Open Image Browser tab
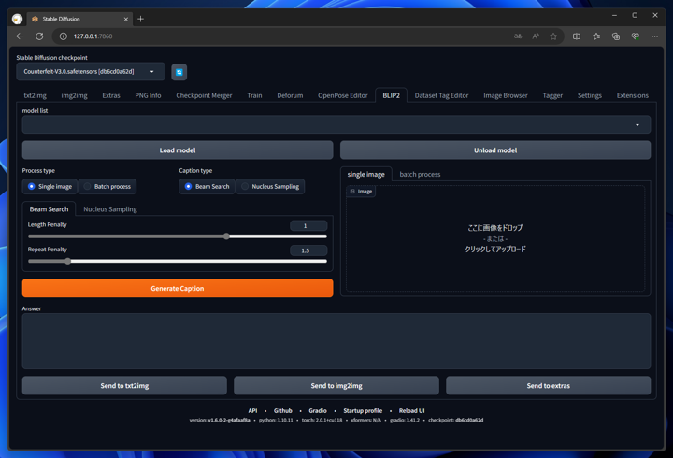The image size is (673, 458). pyautogui.click(x=505, y=95)
